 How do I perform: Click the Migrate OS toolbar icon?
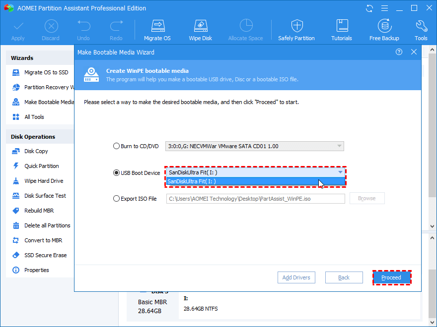point(157,30)
